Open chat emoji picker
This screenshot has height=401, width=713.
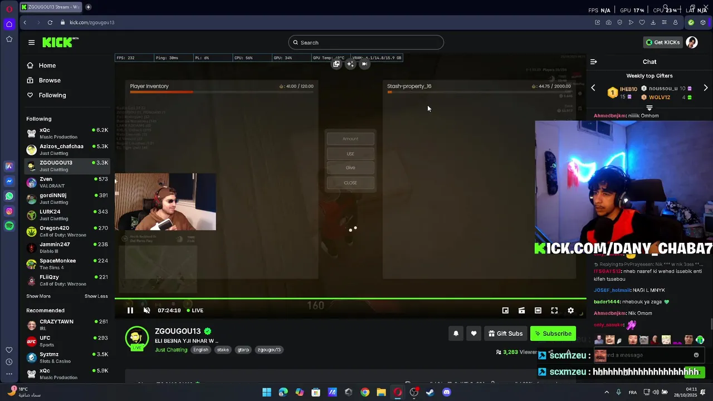[696, 355]
